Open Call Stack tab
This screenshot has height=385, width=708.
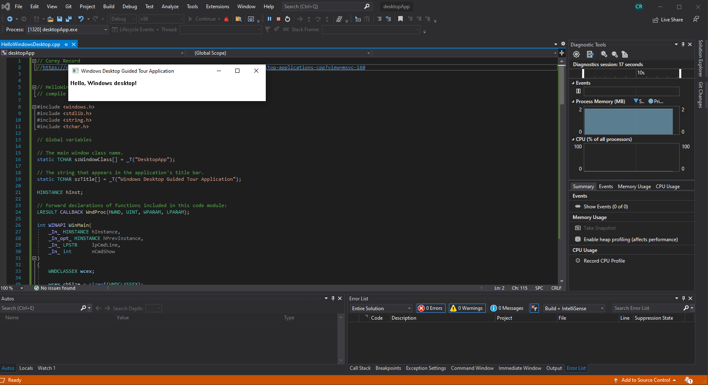coord(360,368)
